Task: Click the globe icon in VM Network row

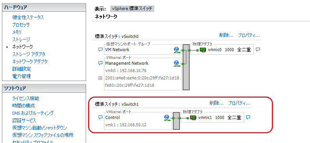Action: pos(176,50)
